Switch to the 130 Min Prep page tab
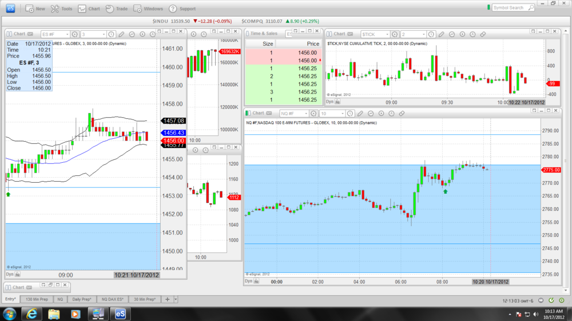 37,299
